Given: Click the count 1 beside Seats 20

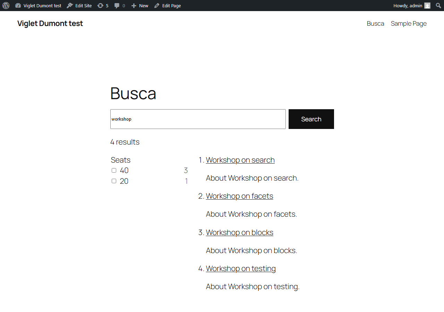Looking at the screenshot, I should 187,181.
